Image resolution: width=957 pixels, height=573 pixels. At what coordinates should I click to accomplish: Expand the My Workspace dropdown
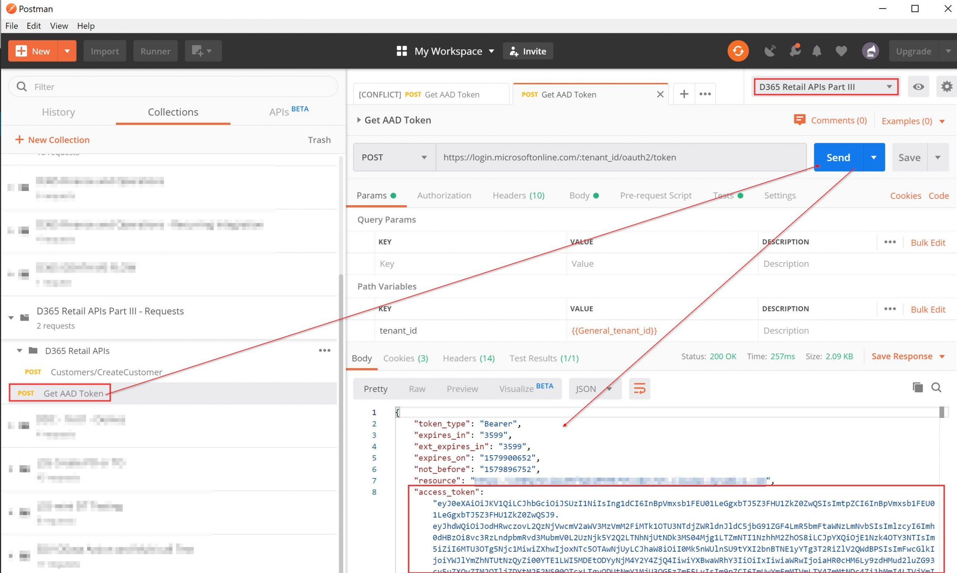tap(491, 51)
